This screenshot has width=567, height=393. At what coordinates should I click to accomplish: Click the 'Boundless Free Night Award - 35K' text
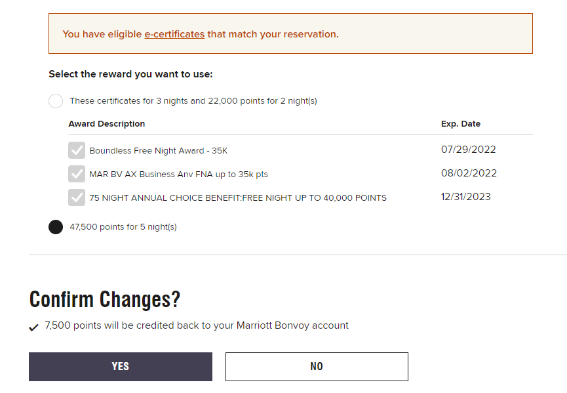coord(159,150)
